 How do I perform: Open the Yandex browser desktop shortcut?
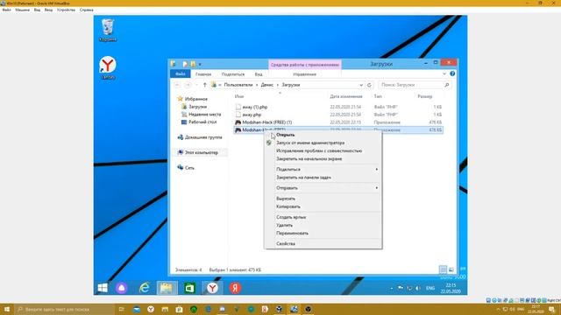pos(107,67)
